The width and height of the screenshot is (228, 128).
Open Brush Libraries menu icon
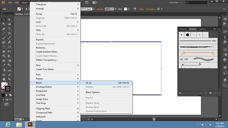(181, 93)
